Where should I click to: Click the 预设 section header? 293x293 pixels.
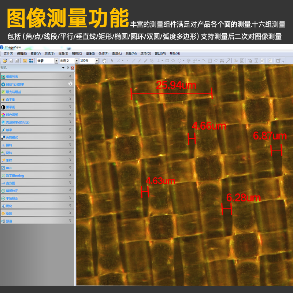pyautogui.click(x=37, y=221)
